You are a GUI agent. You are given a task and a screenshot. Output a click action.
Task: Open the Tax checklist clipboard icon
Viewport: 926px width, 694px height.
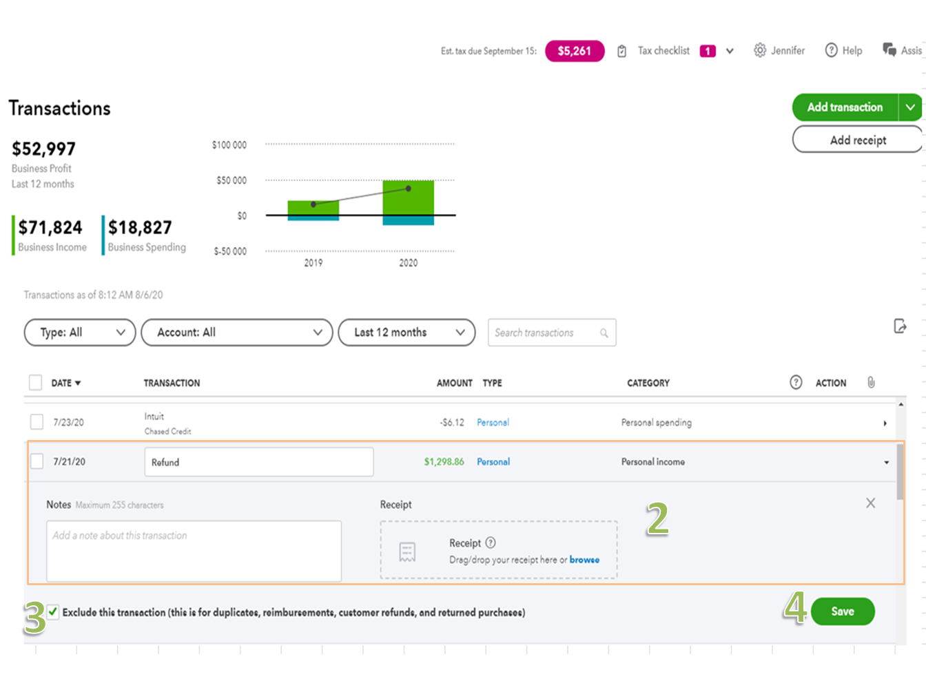click(x=622, y=50)
